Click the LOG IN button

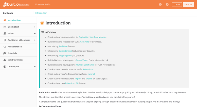tap(177, 5)
